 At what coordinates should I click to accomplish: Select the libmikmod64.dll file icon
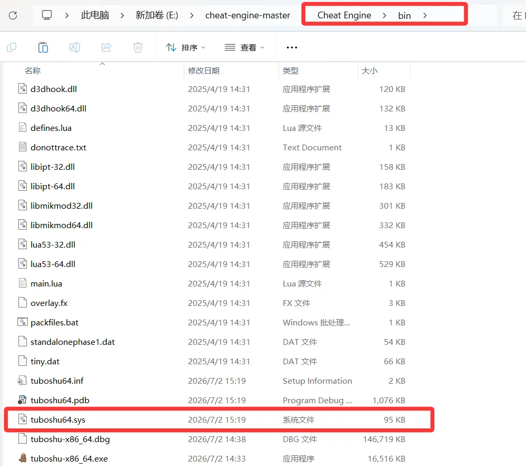[23, 225]
